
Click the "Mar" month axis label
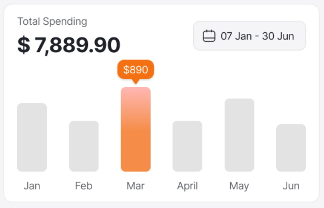point(136,186)
